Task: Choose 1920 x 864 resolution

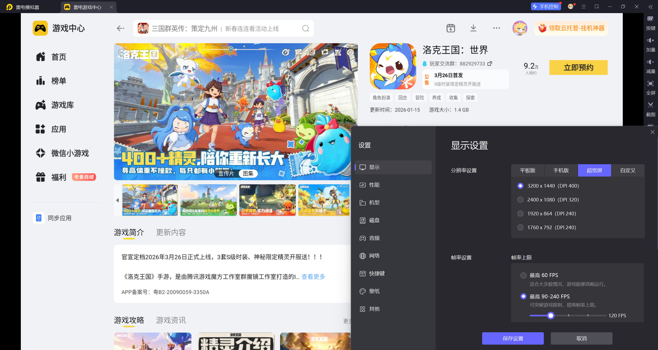Action: tap(520, 214)
